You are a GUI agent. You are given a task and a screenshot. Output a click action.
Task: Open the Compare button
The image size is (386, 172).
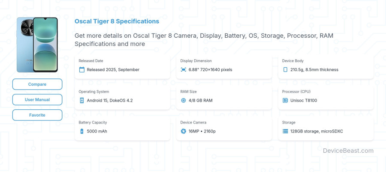[37, 84]
